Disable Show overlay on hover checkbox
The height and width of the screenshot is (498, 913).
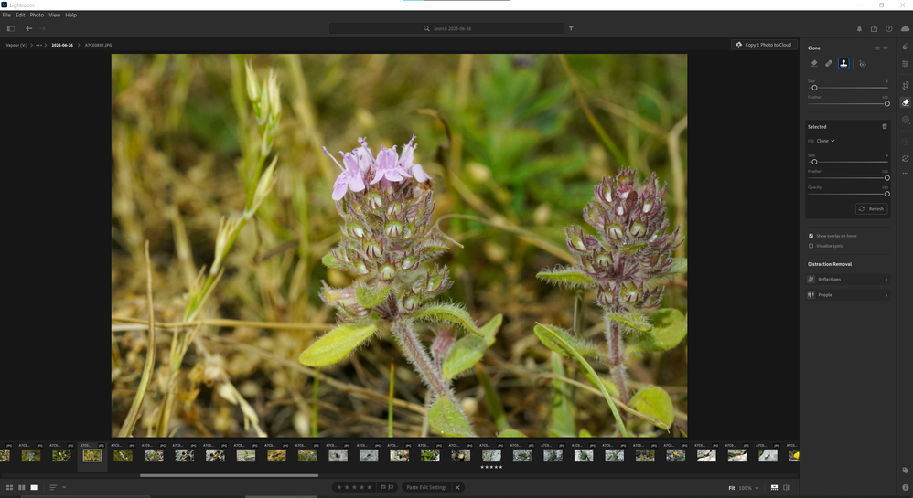click(x=811, y=236)
